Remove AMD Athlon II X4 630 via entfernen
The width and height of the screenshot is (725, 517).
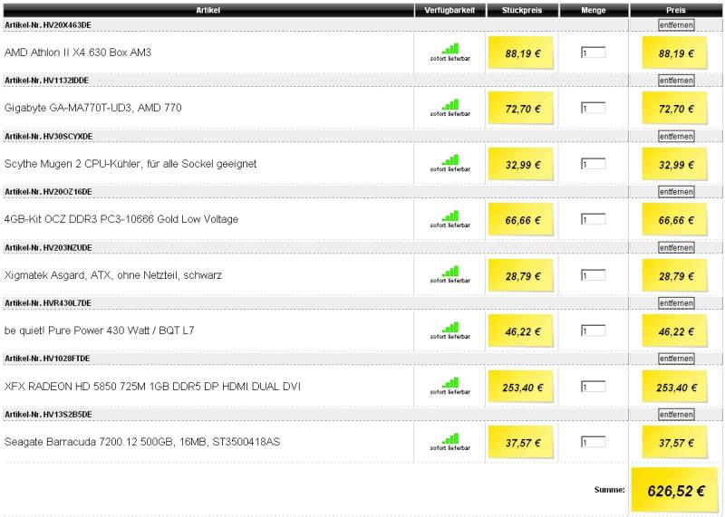point(676,25)
